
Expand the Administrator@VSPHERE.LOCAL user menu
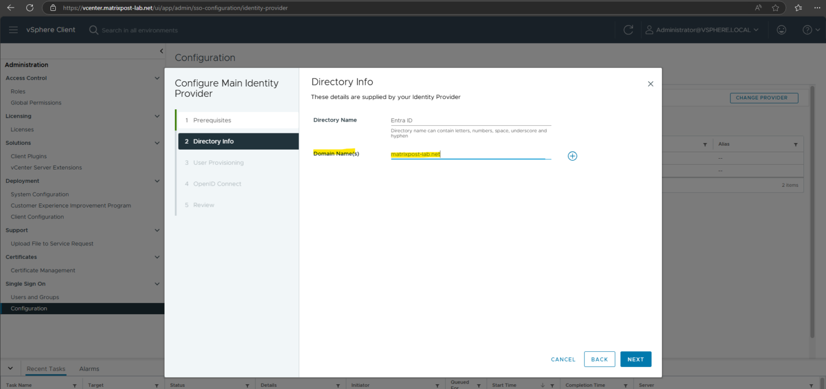pos(703,30)
